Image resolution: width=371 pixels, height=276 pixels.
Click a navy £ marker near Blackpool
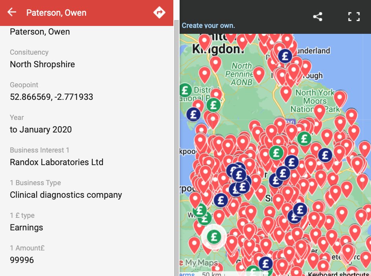[x=193, y=114]
